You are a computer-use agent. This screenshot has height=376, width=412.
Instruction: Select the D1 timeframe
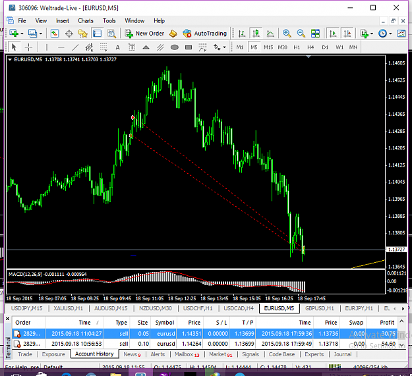(x=325, y=47)
